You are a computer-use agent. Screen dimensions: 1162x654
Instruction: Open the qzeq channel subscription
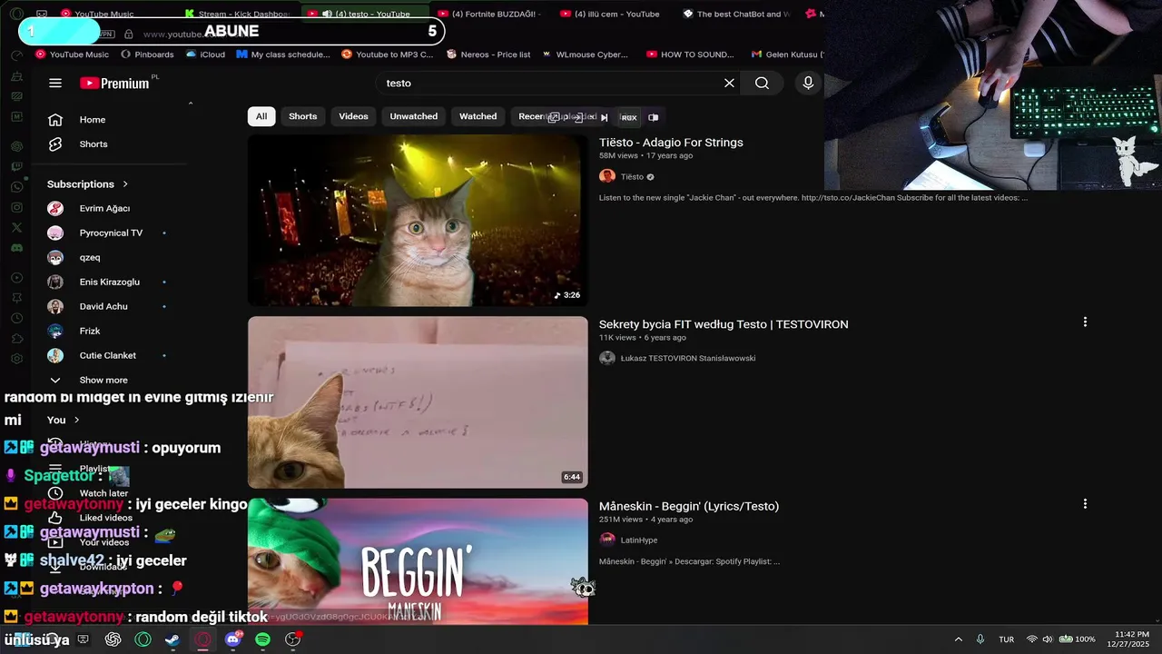point(90,257)
